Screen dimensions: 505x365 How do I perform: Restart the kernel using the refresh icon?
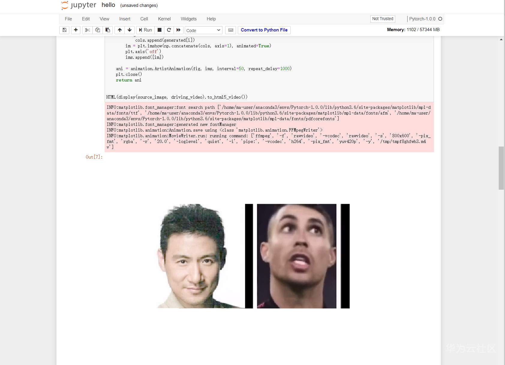tap(169, 30)
